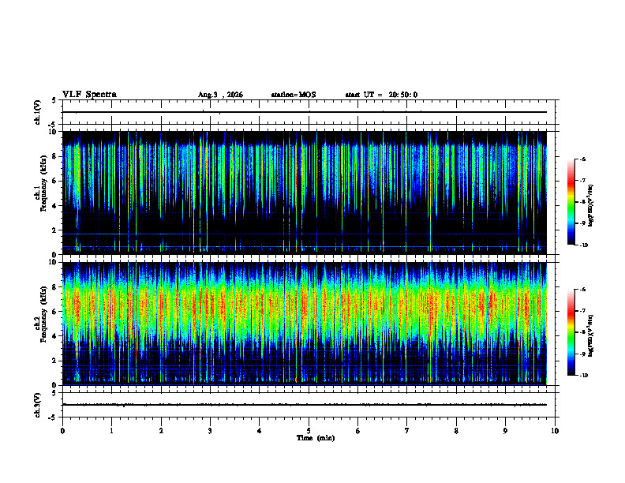This screenshot has height=483, width=625.
Task: Click the ch.2 spectrogram panel
Action: click(305, 324)
